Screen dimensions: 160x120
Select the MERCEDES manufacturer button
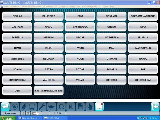click(x=17, y=59)
